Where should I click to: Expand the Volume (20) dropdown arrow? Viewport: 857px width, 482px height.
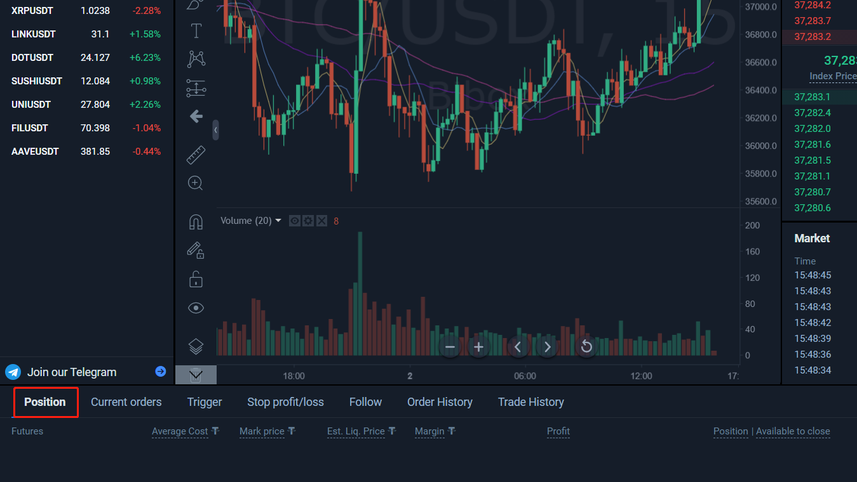tap(278, 221)
